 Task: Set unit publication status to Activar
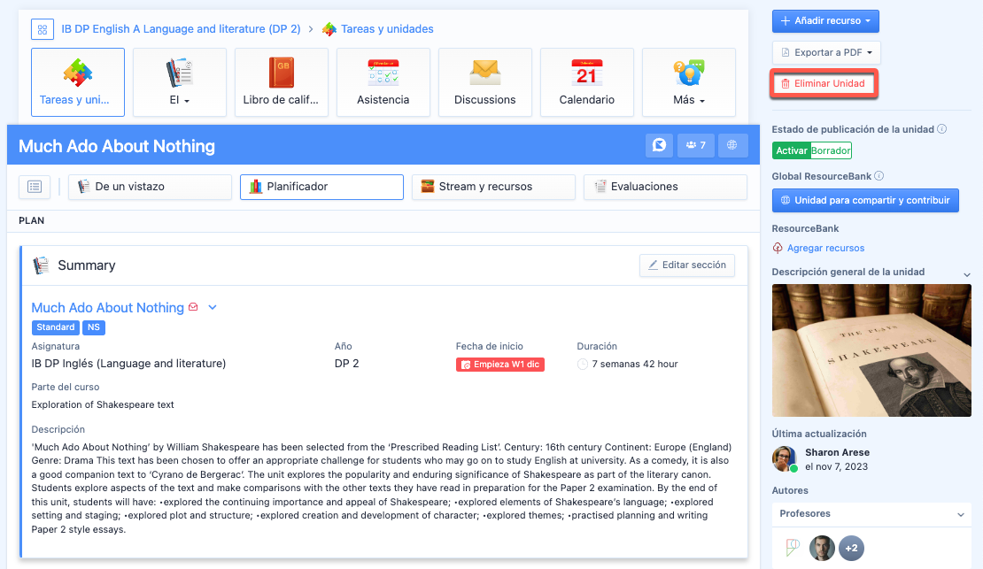(791, 150)
